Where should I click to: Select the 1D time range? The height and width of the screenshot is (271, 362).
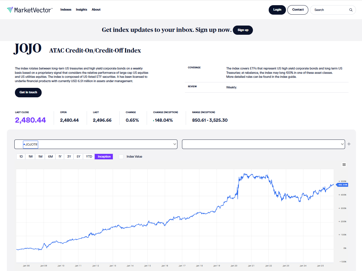click(x=21, y=156)
